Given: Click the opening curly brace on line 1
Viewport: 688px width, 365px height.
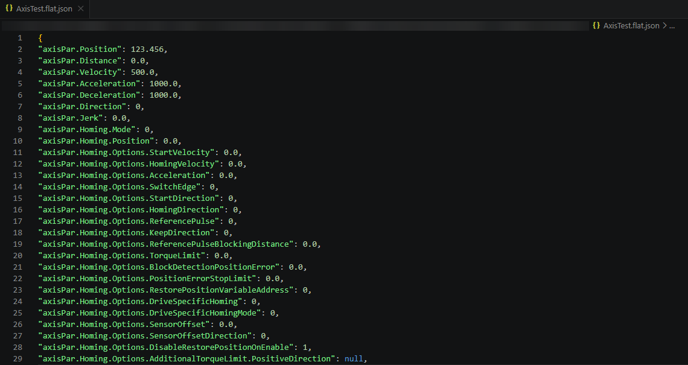Looking at the screenshot, I should [40, 38].
